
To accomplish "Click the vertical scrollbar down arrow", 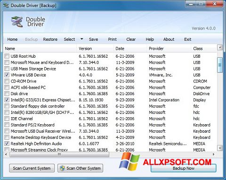I will point(220,148).
